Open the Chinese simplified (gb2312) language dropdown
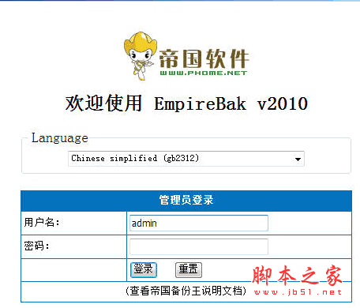Viewport: 360px width, 308px height. (x=186, y=159)
